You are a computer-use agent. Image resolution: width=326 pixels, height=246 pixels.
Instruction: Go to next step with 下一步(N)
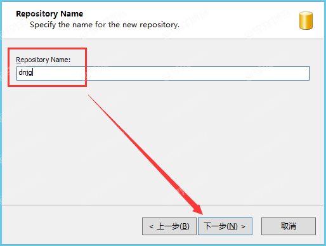click(225, 226)
